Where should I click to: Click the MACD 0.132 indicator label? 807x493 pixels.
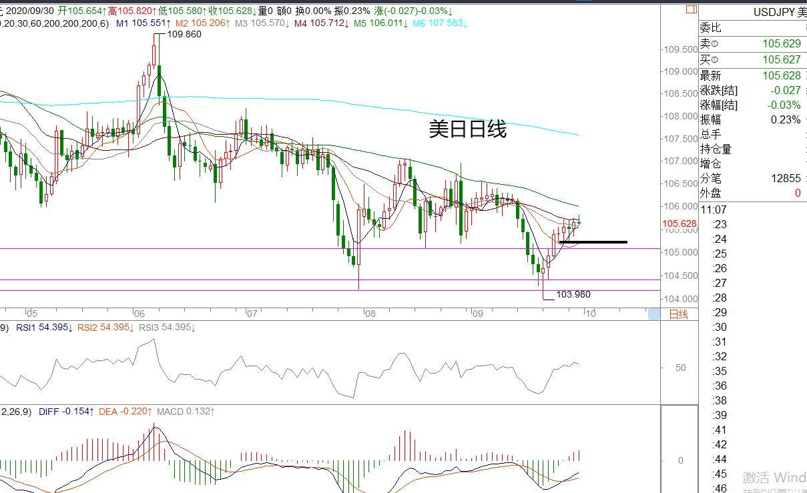[186, 412]
